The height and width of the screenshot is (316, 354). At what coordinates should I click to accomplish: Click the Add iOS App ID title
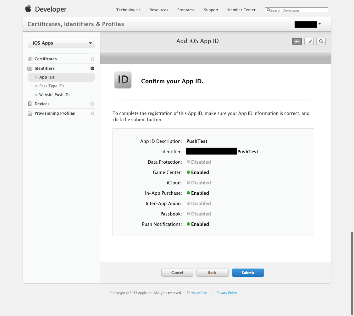point(197,41)
